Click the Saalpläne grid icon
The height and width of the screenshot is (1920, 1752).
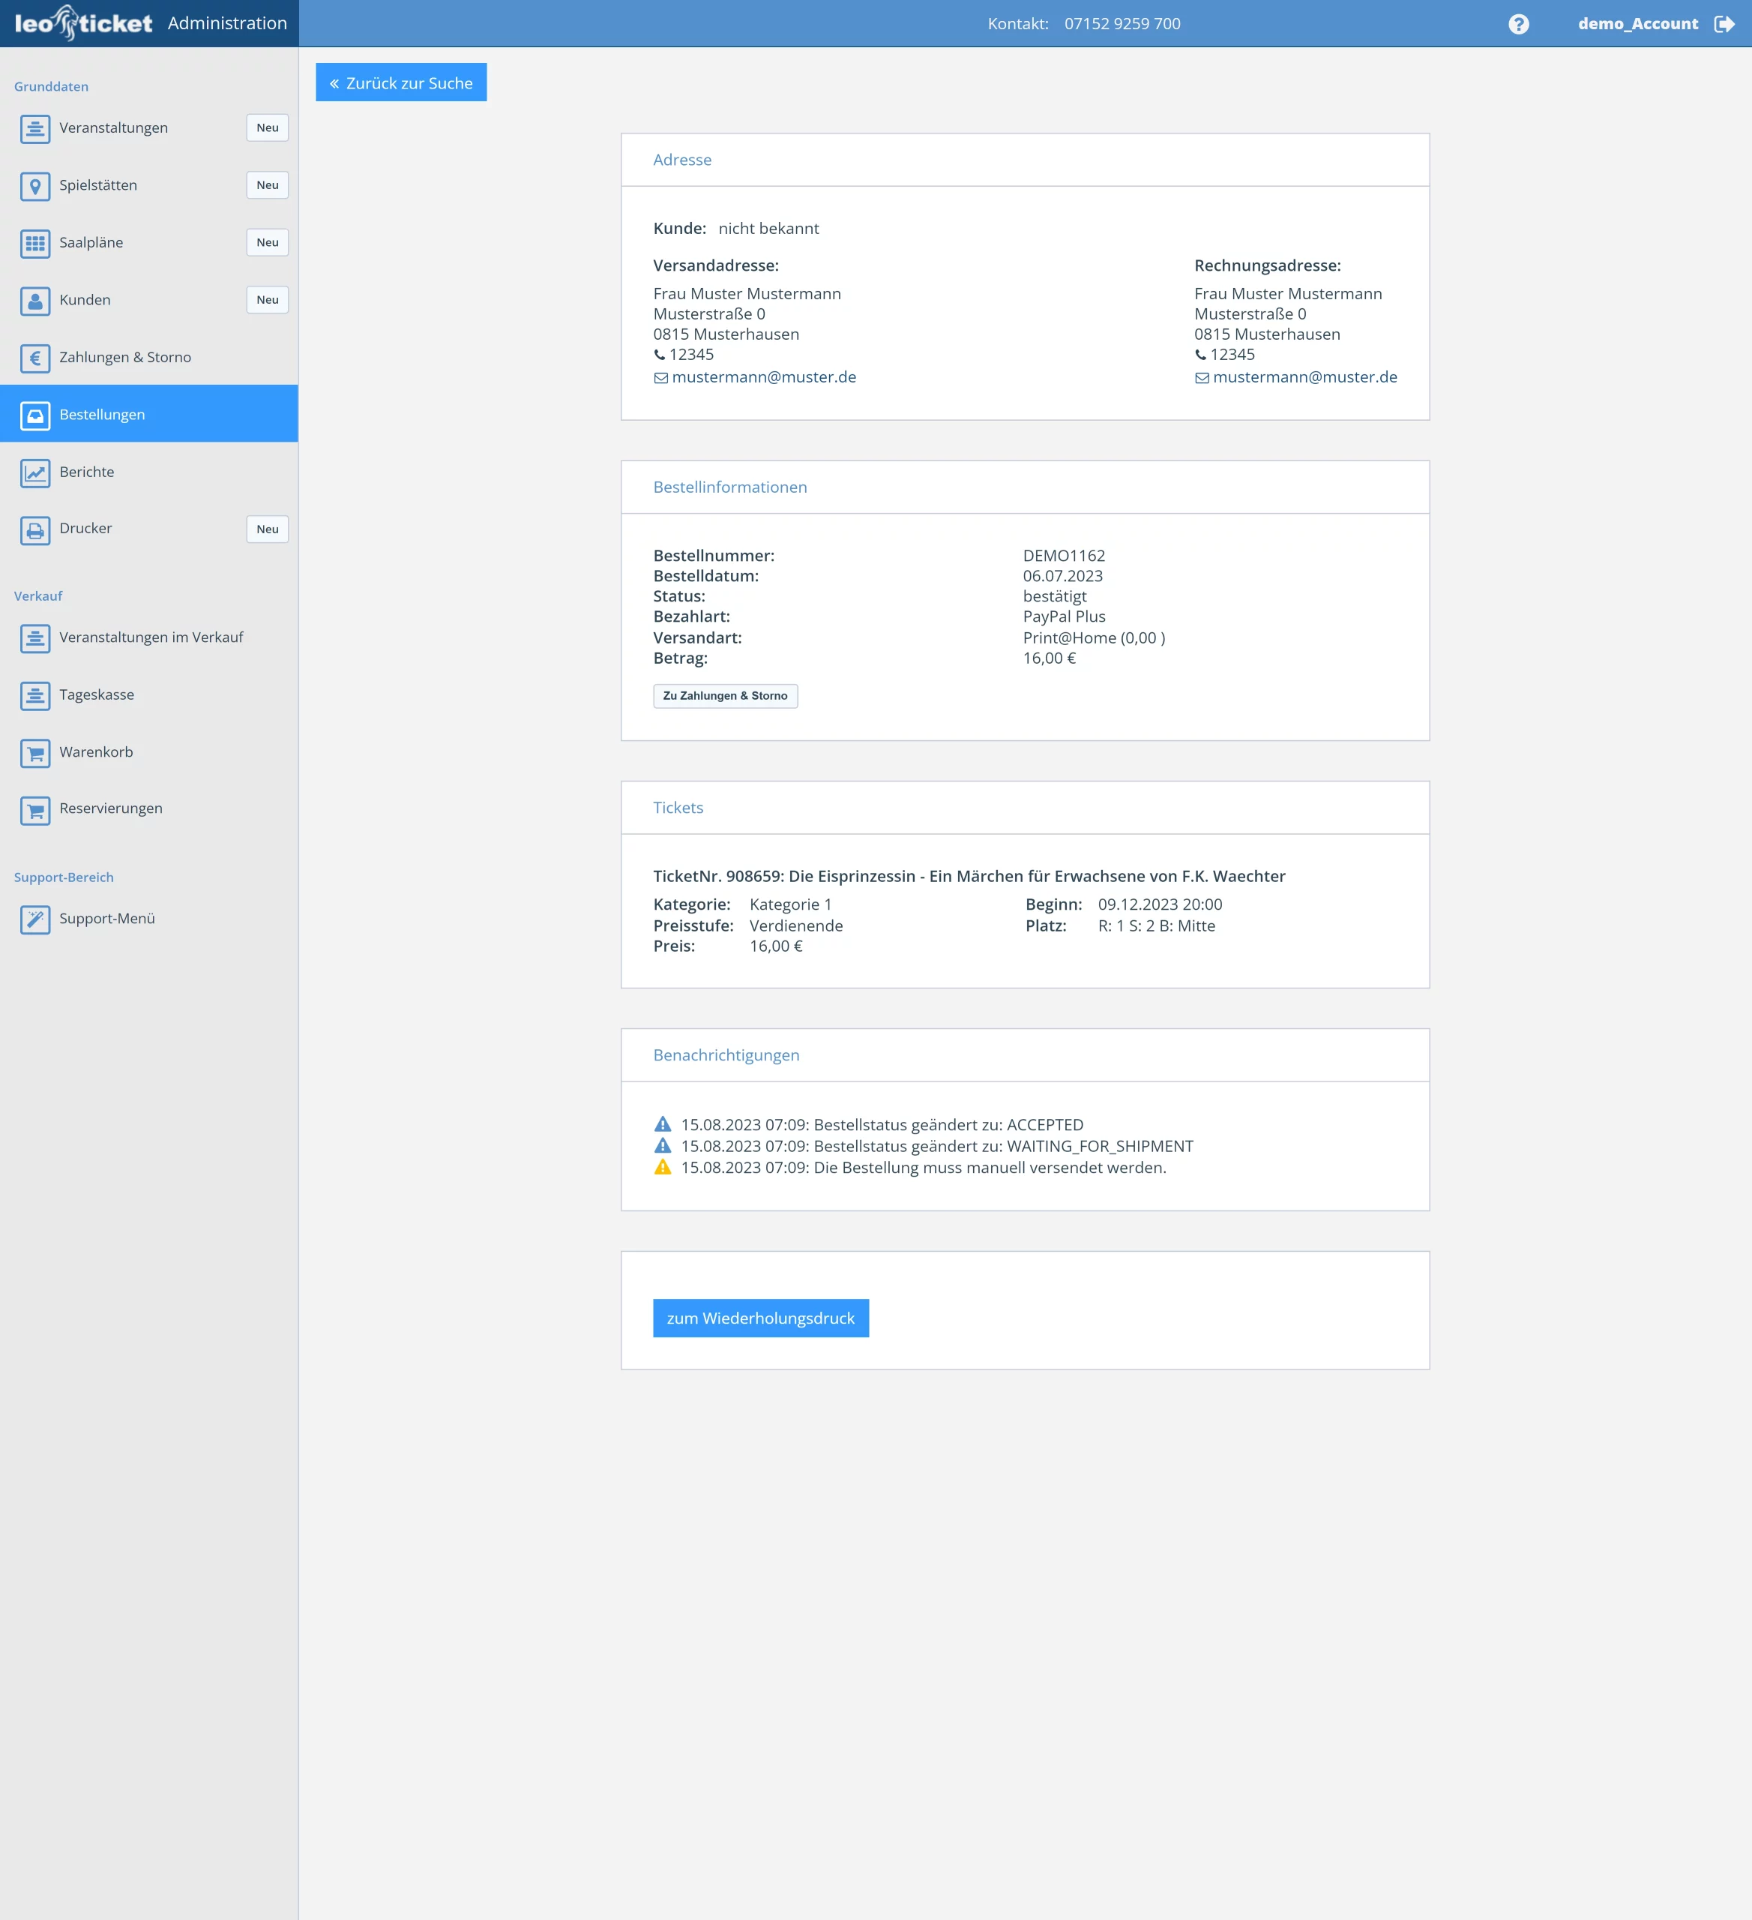pyautogui.click(x=35, y=243)
